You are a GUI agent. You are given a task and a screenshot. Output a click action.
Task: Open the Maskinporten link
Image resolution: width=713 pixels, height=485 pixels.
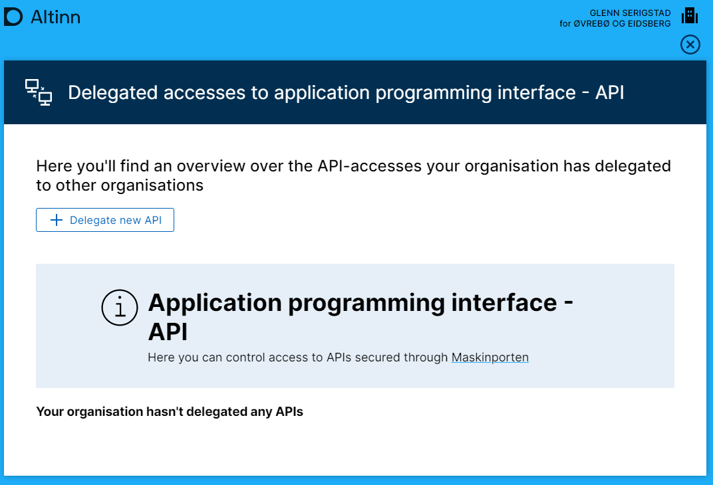coord(490,357)
